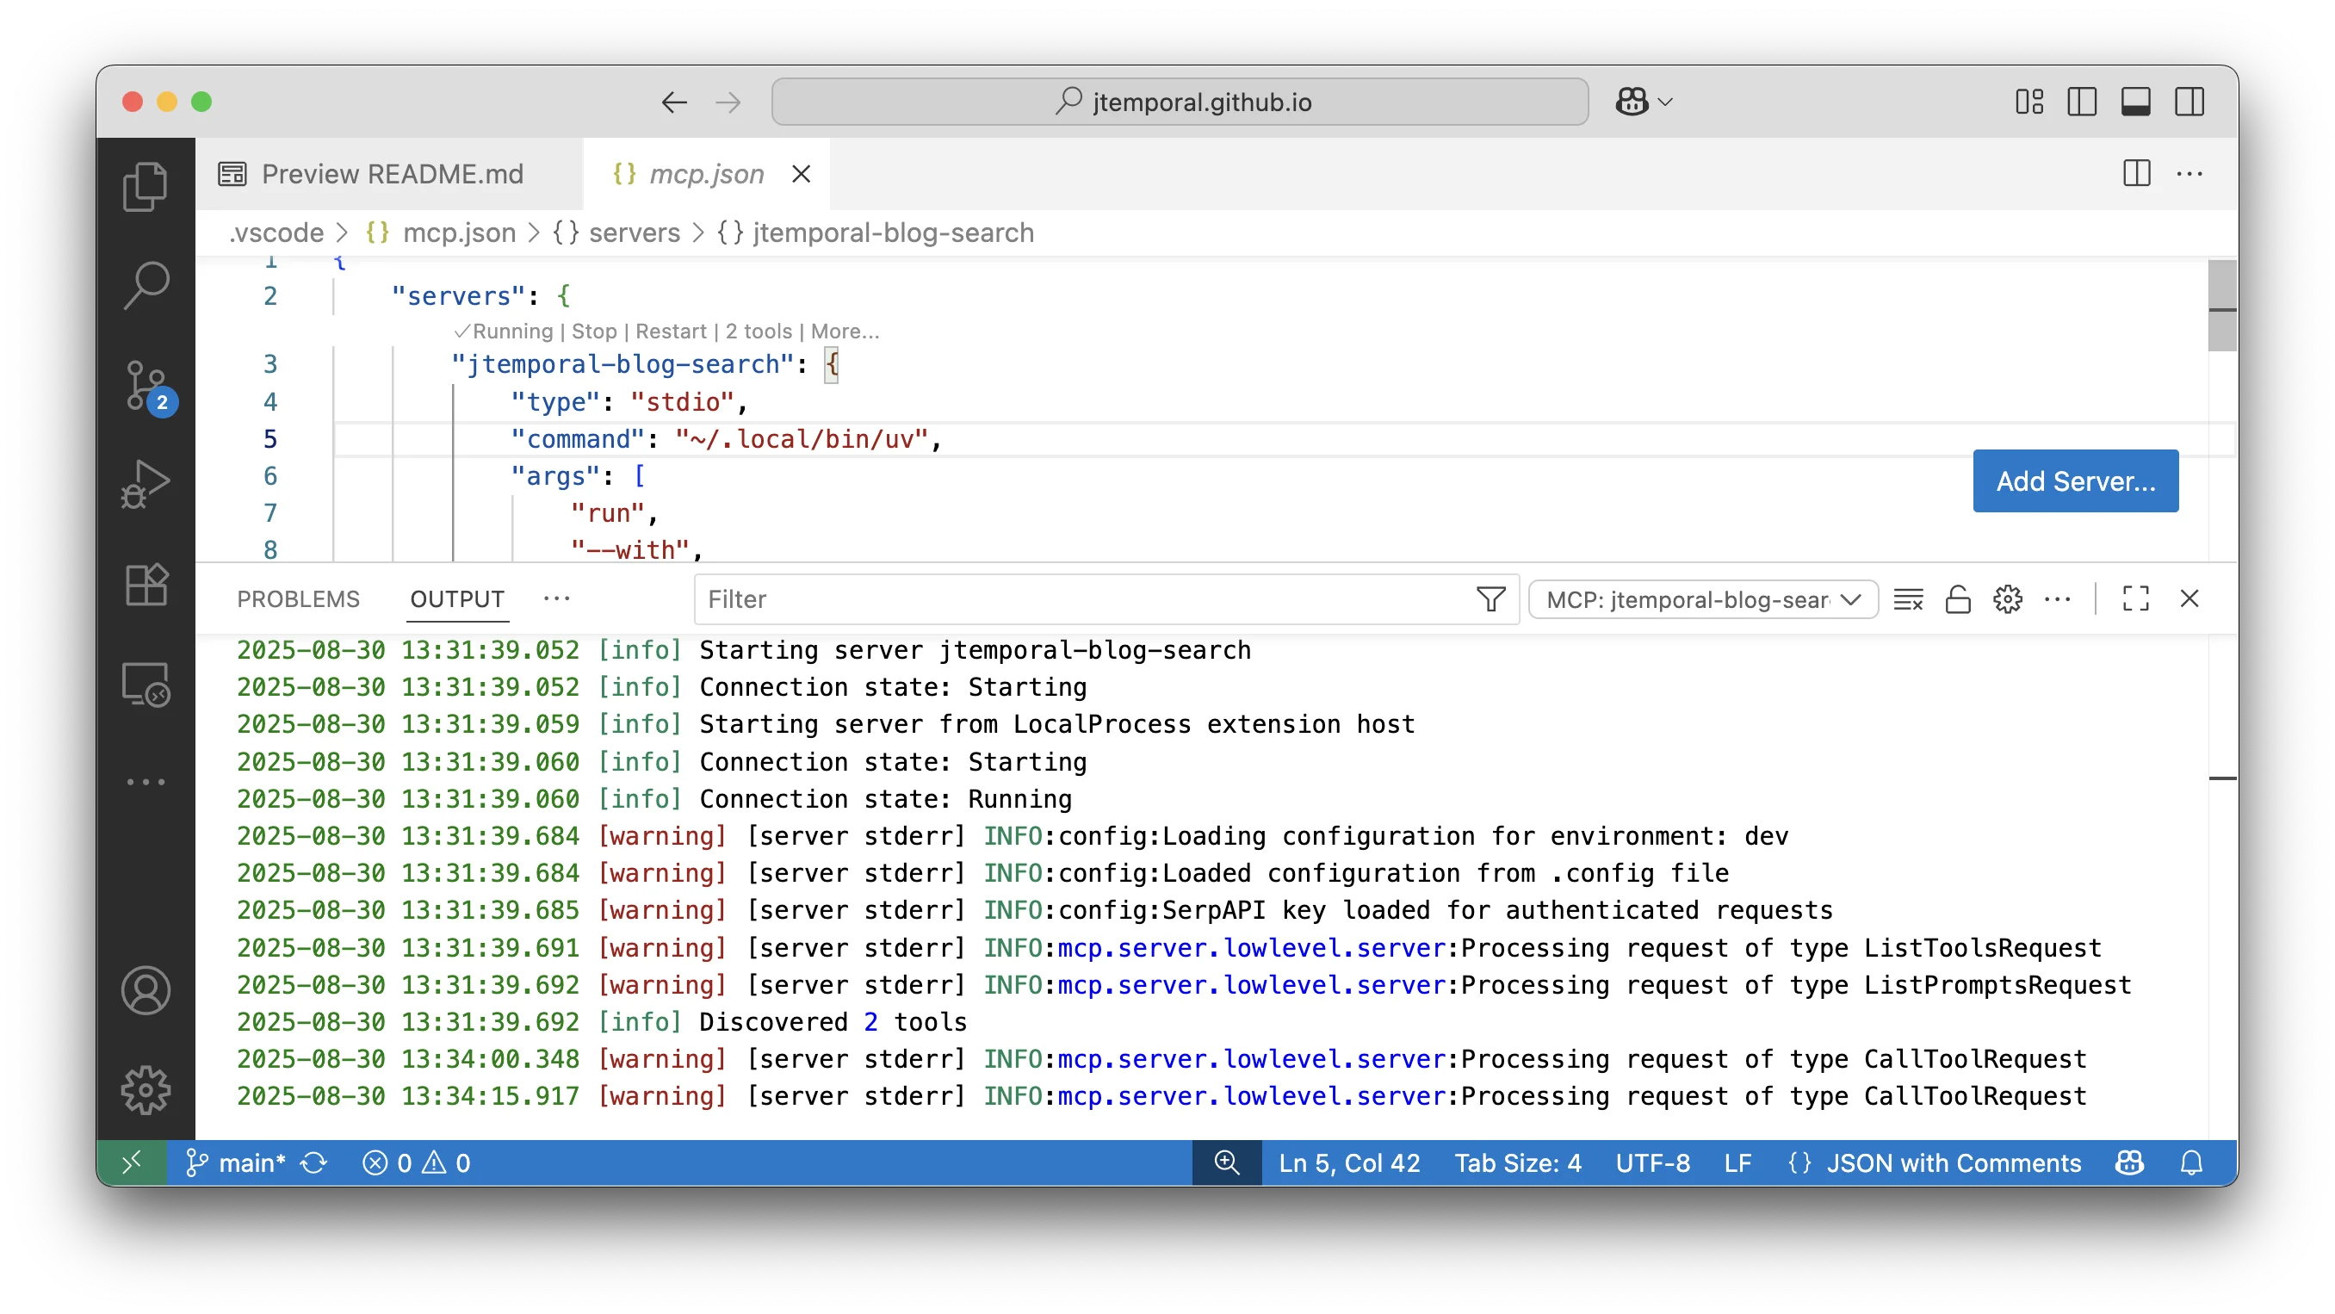Open the notifications bell in status bar

click(x=2193, y=1162)
